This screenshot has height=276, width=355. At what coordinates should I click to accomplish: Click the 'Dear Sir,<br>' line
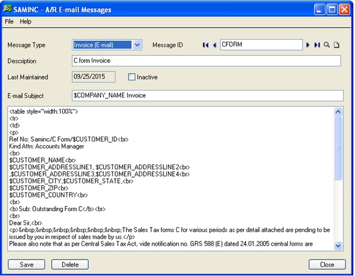pos(25,223)
